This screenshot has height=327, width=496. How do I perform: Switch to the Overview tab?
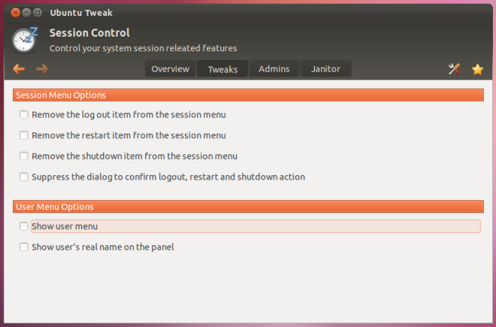pyautogui.click(x=171, y=68)
